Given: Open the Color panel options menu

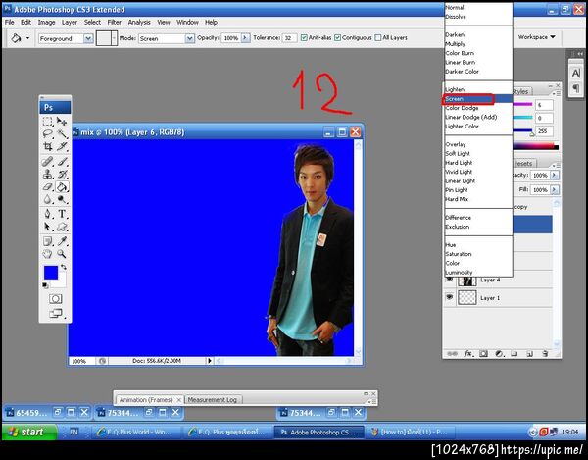Looking at the screenshot, I should click(558, 93).
